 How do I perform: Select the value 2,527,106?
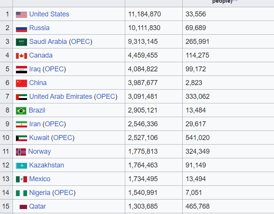[143, 138]
